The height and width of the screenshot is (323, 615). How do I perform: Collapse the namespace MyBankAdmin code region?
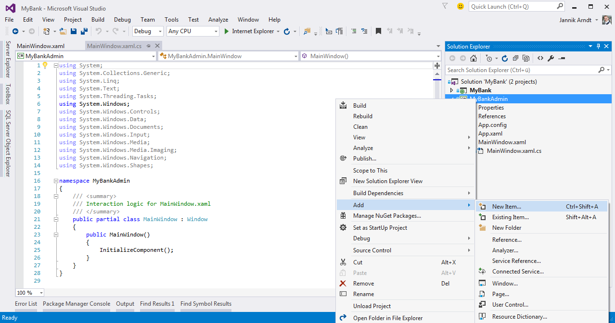click(x=56, y=181)
